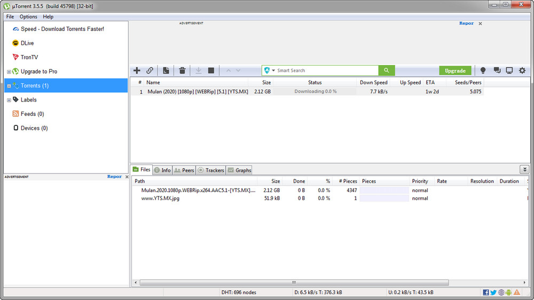The height and width of the screenshot is (300, 534).
Task: Move torrent up in queue
Action: 229,70
